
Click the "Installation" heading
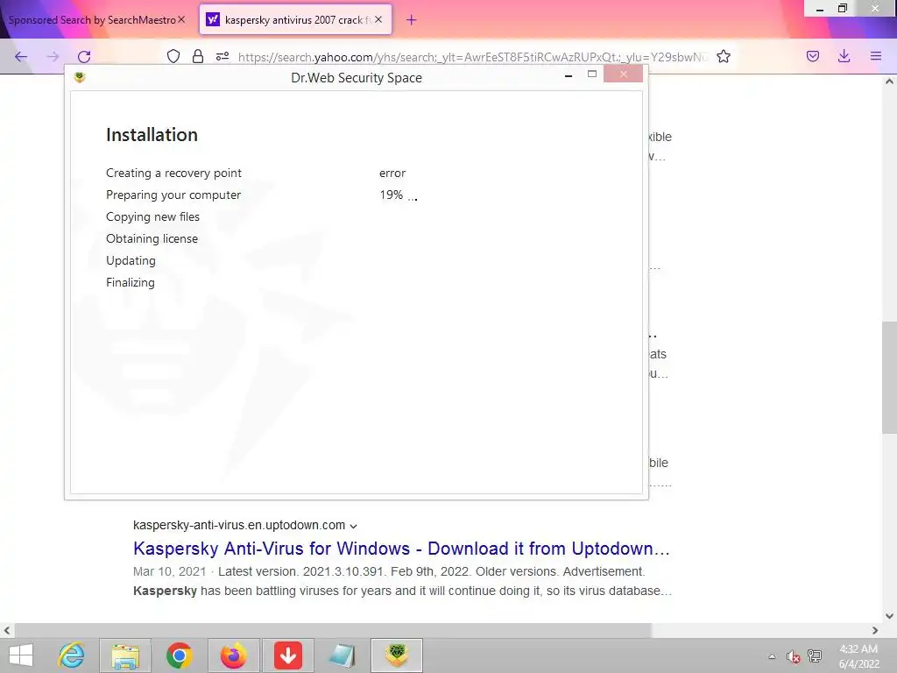[152, 134]
